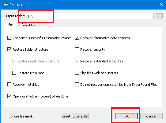Toggle Recover extended attributes
166x123 pixels.
click(77, 61)
